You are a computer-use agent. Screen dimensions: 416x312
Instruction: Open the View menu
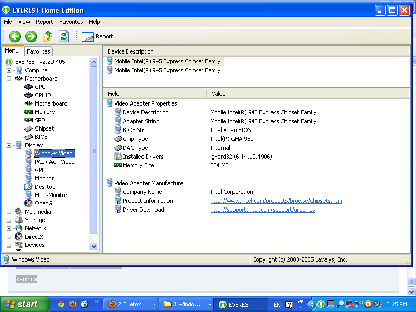point(24,22)
